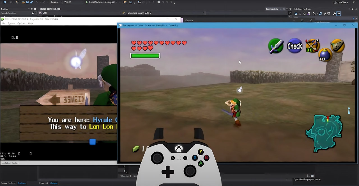Open the Options menu in Project64

click(21, 23)
